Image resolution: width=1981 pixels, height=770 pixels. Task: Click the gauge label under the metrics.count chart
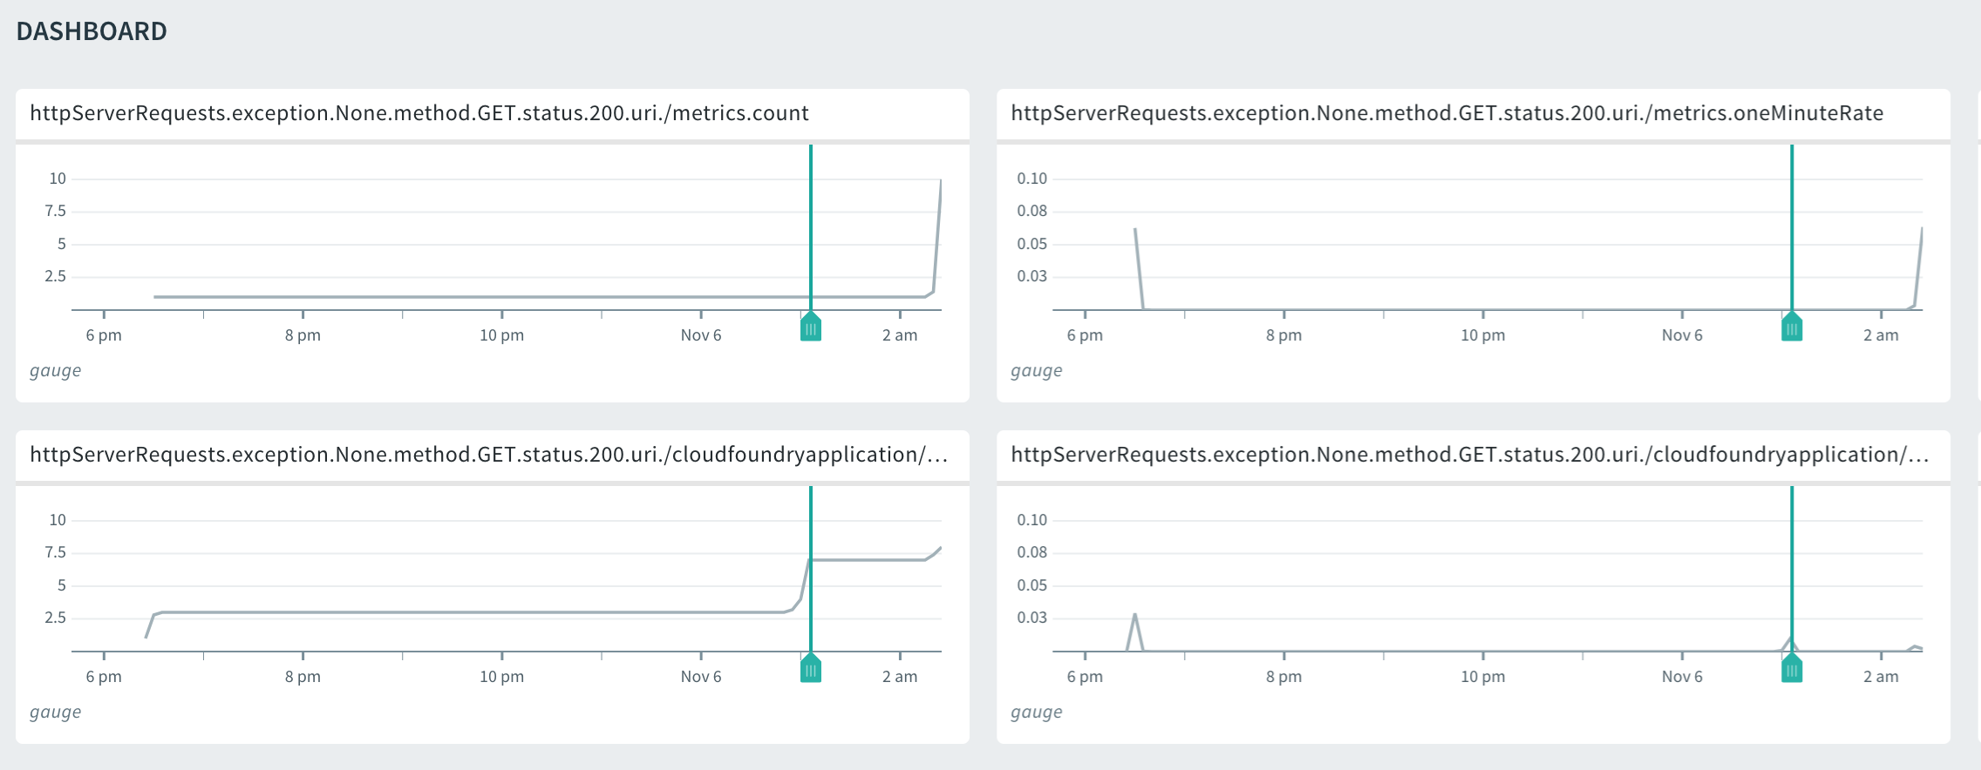tap(56, 370)
